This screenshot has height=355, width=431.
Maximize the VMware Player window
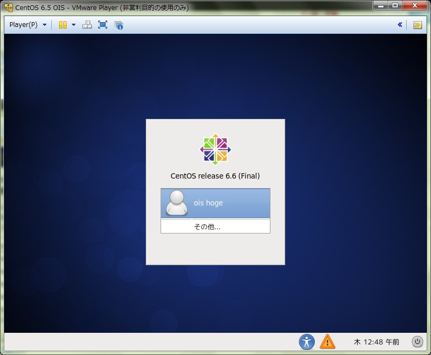click(x=395, y=5)
